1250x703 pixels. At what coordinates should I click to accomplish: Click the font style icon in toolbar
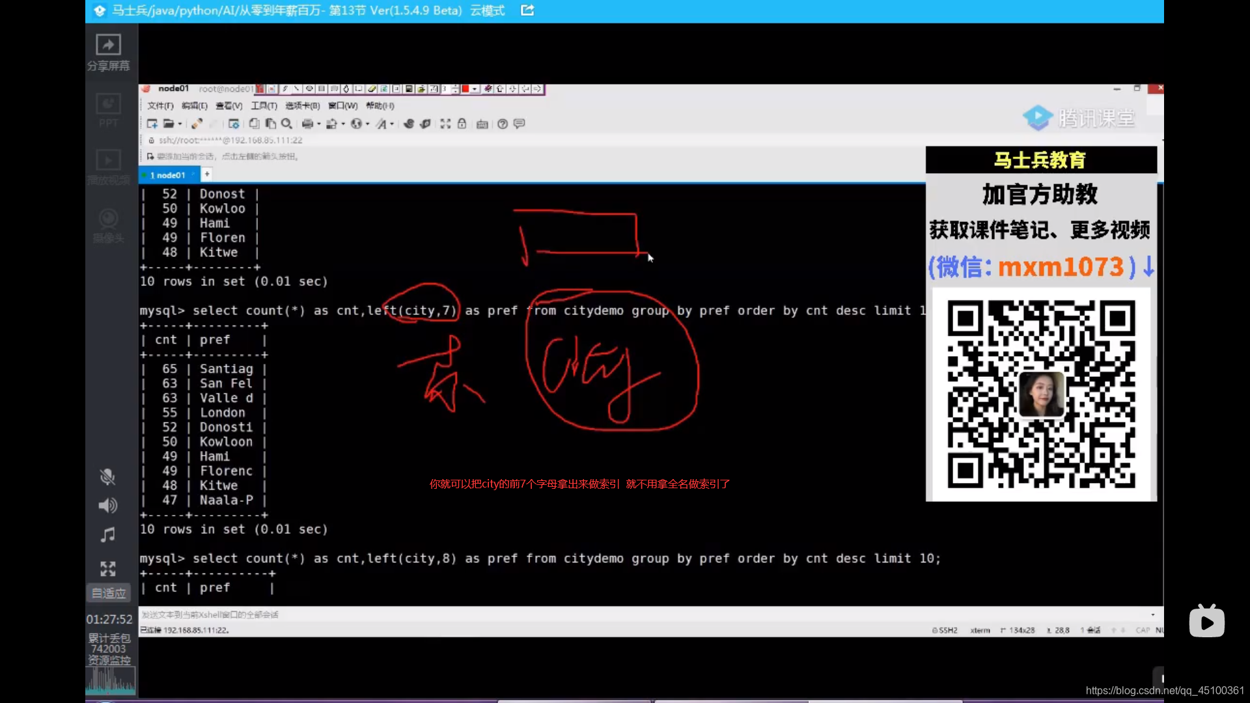381,124
